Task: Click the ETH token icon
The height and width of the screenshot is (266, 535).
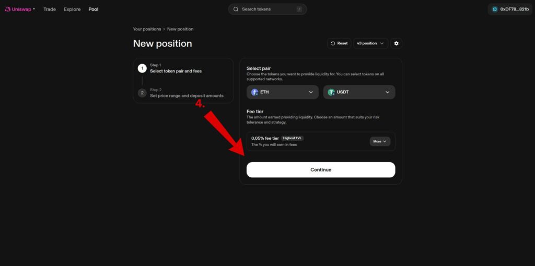Action: tap(255, 92)
